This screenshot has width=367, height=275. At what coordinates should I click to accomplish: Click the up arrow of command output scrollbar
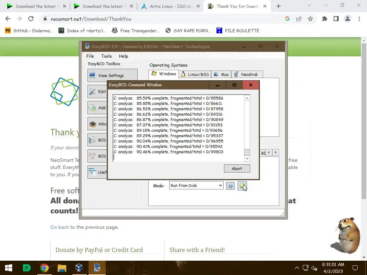click(247, 98)
